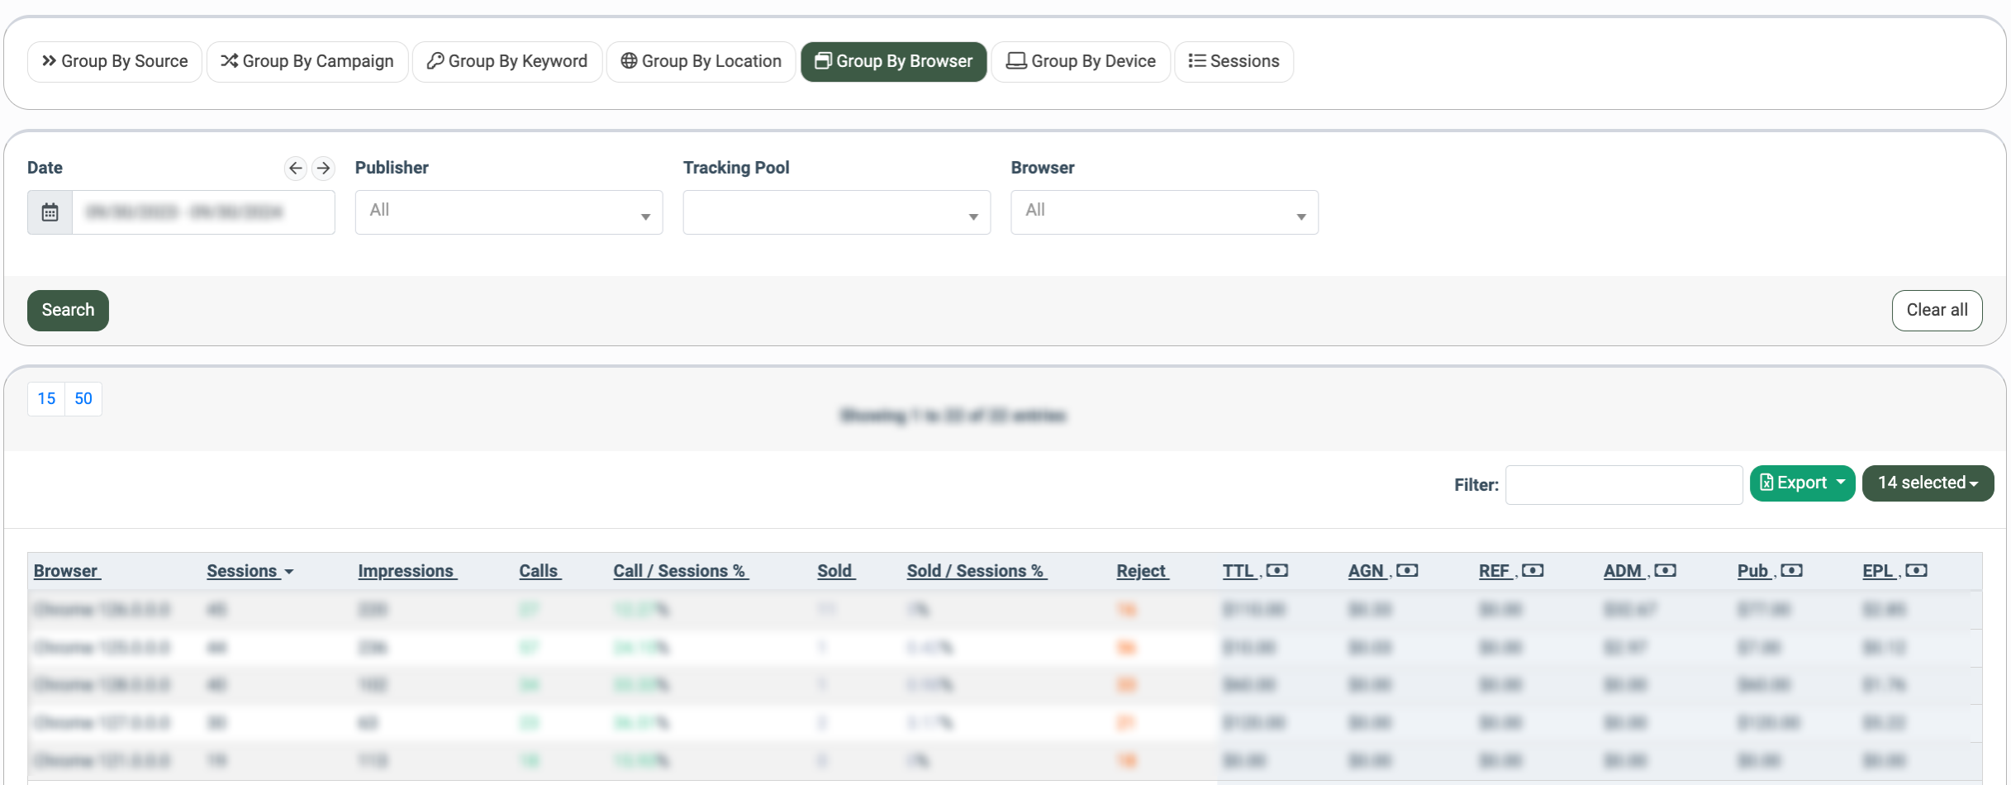The height and width of the screenshot is (785, 2011).
Task: Open the 14 selected columns dropdown
Action: 1927,483
